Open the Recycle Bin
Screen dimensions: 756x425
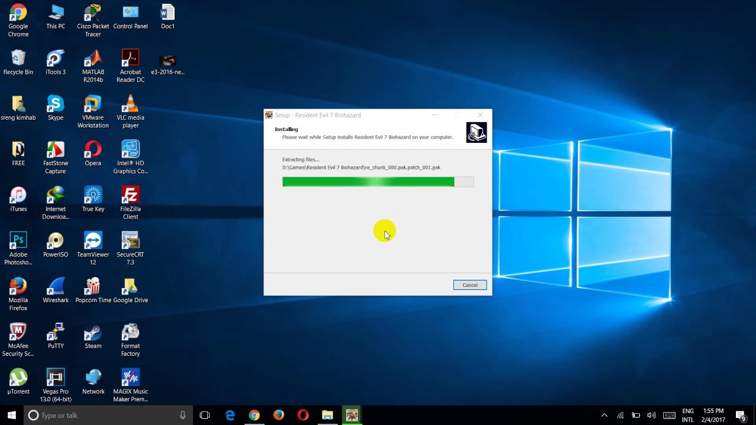(18, 59)
